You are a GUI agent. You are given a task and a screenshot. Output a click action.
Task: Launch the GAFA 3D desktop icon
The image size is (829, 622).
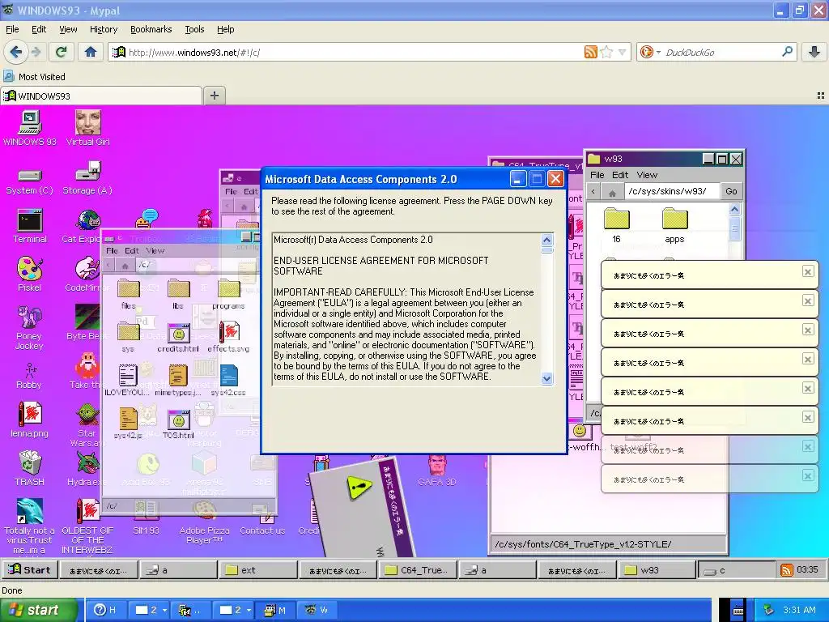pos(436,471)
